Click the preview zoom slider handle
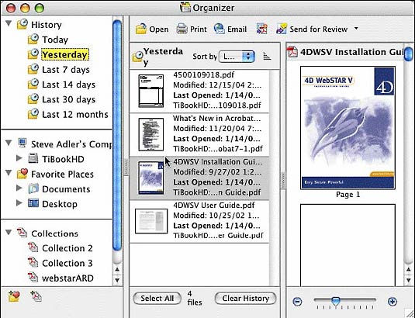This screenshot has height=318, width=415. (336, 301)
